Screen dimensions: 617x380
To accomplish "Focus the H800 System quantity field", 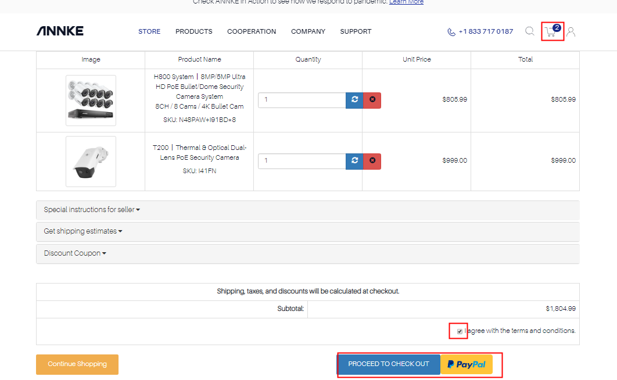I will point(302,100).
